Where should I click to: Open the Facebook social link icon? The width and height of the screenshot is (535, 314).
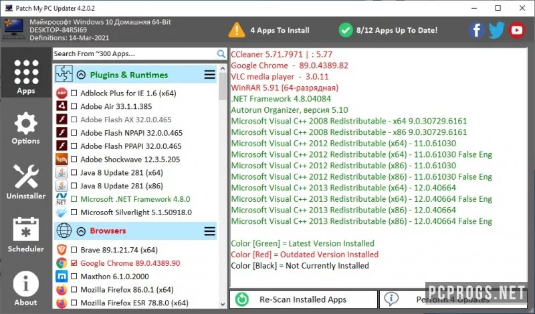(477, 30)
